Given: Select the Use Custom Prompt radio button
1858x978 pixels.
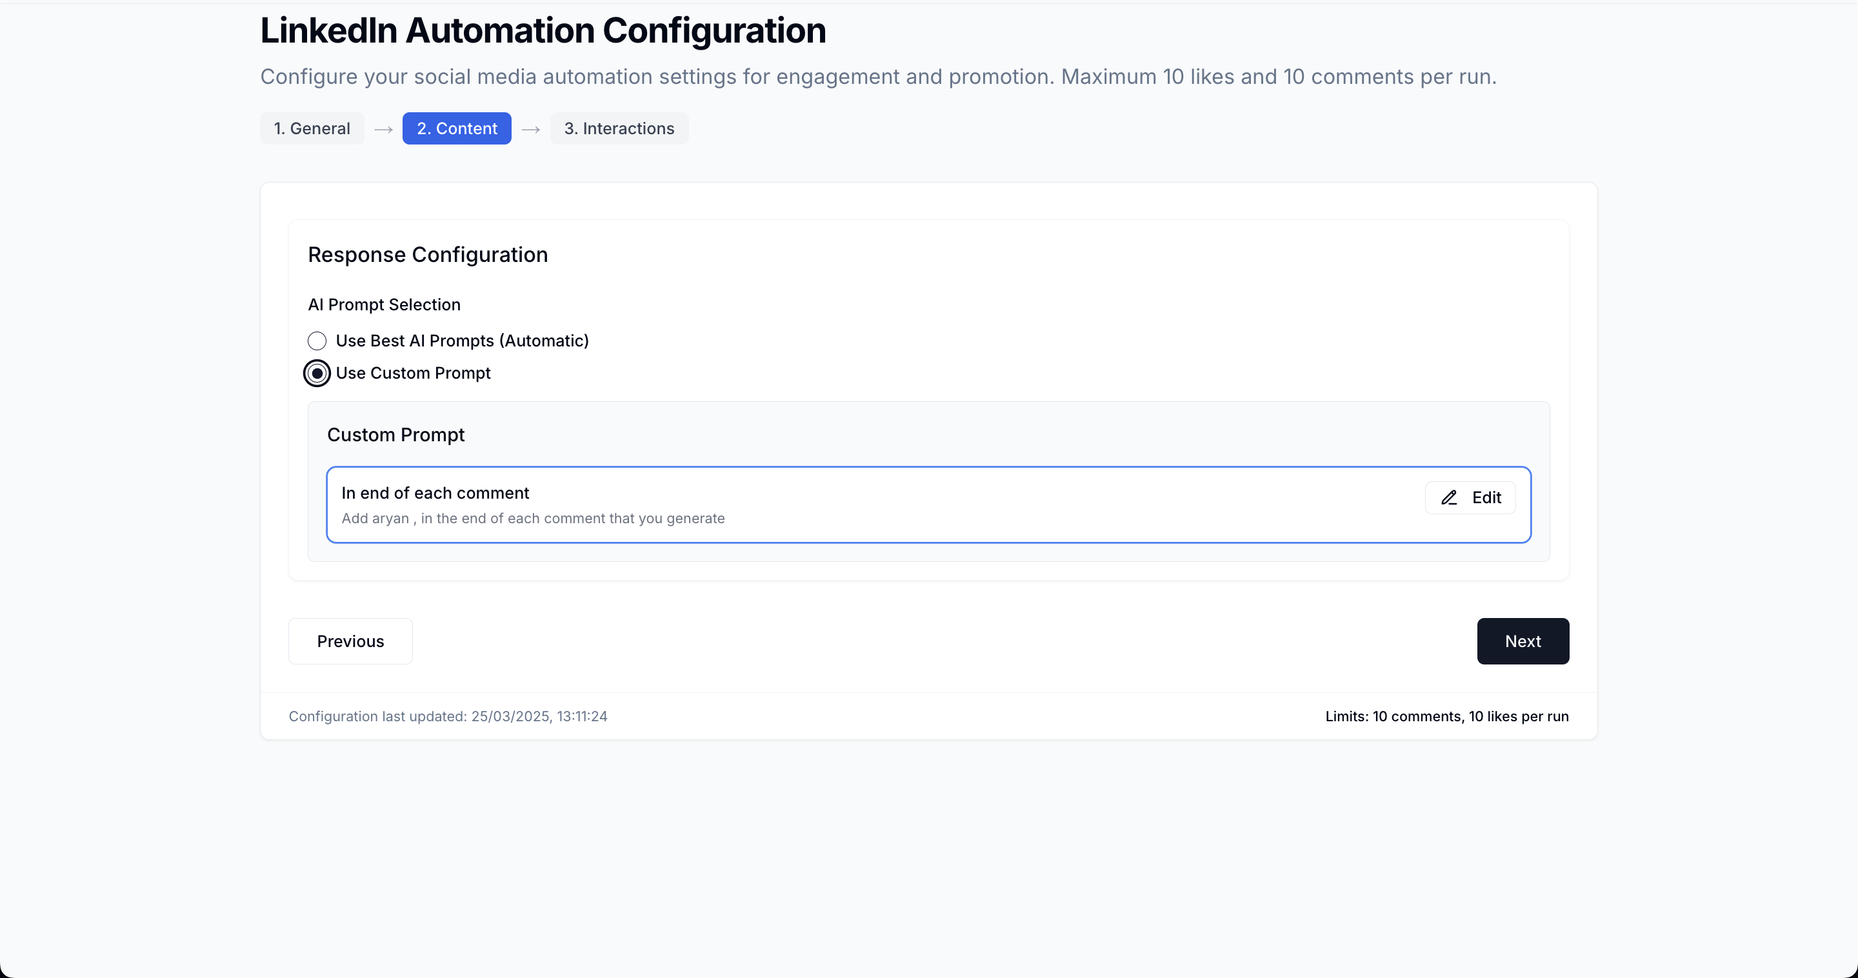Looking at the screenshot, I should point(317,374).
